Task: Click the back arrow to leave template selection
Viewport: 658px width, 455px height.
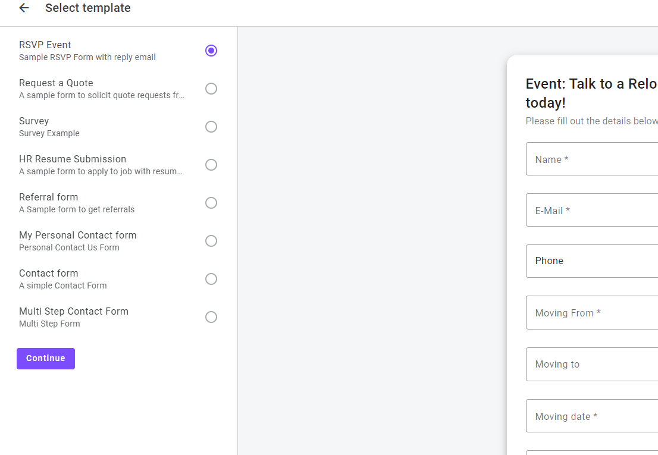Action: pos(23,8)
